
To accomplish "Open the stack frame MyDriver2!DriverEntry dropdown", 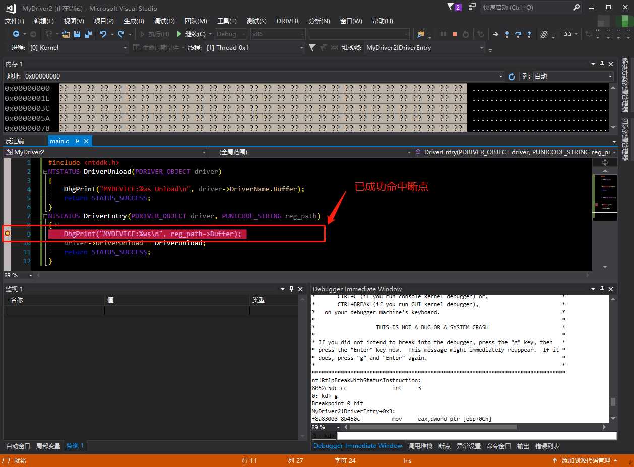I will point(482,48).
